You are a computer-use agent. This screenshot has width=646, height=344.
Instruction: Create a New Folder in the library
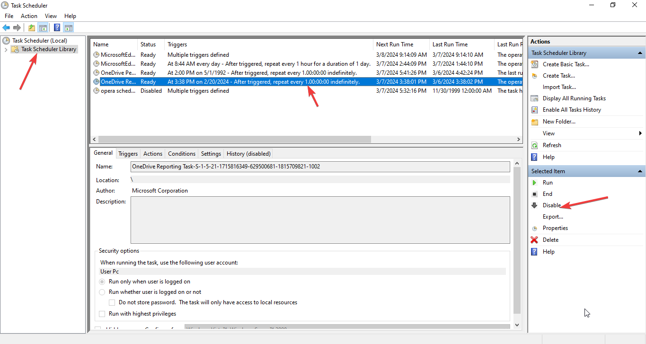pos(560,121)
